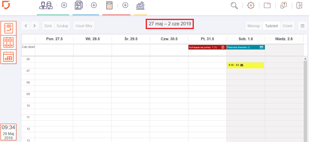Go to previous week with left arrow
Screen dimensions: 309x142
[26, 26]
